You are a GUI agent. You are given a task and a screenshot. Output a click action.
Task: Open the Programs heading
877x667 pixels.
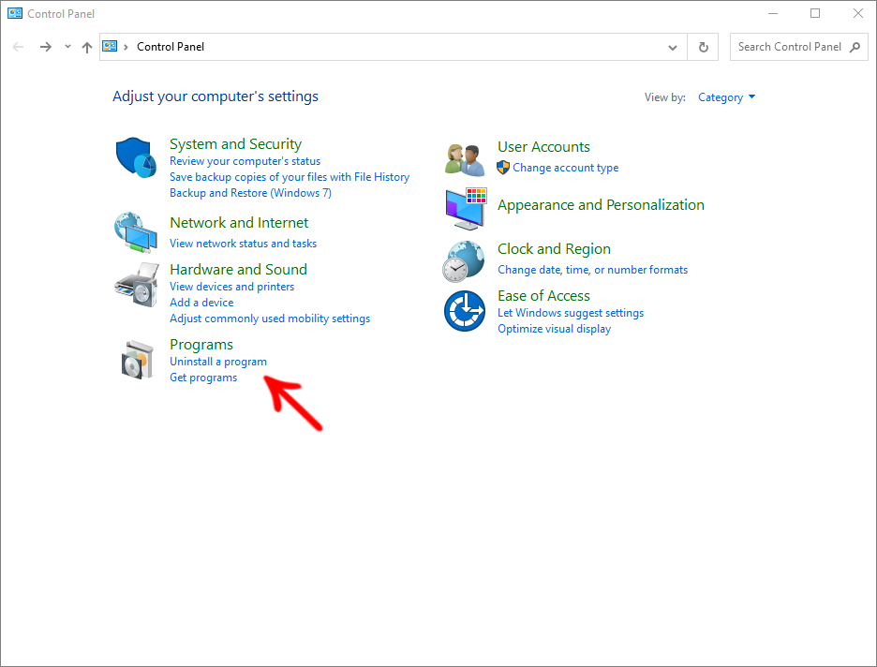[201, 345]
